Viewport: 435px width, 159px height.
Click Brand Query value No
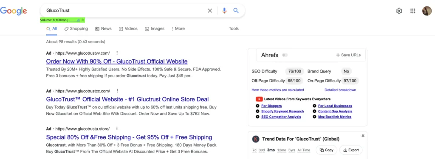[x=346, y=72]
